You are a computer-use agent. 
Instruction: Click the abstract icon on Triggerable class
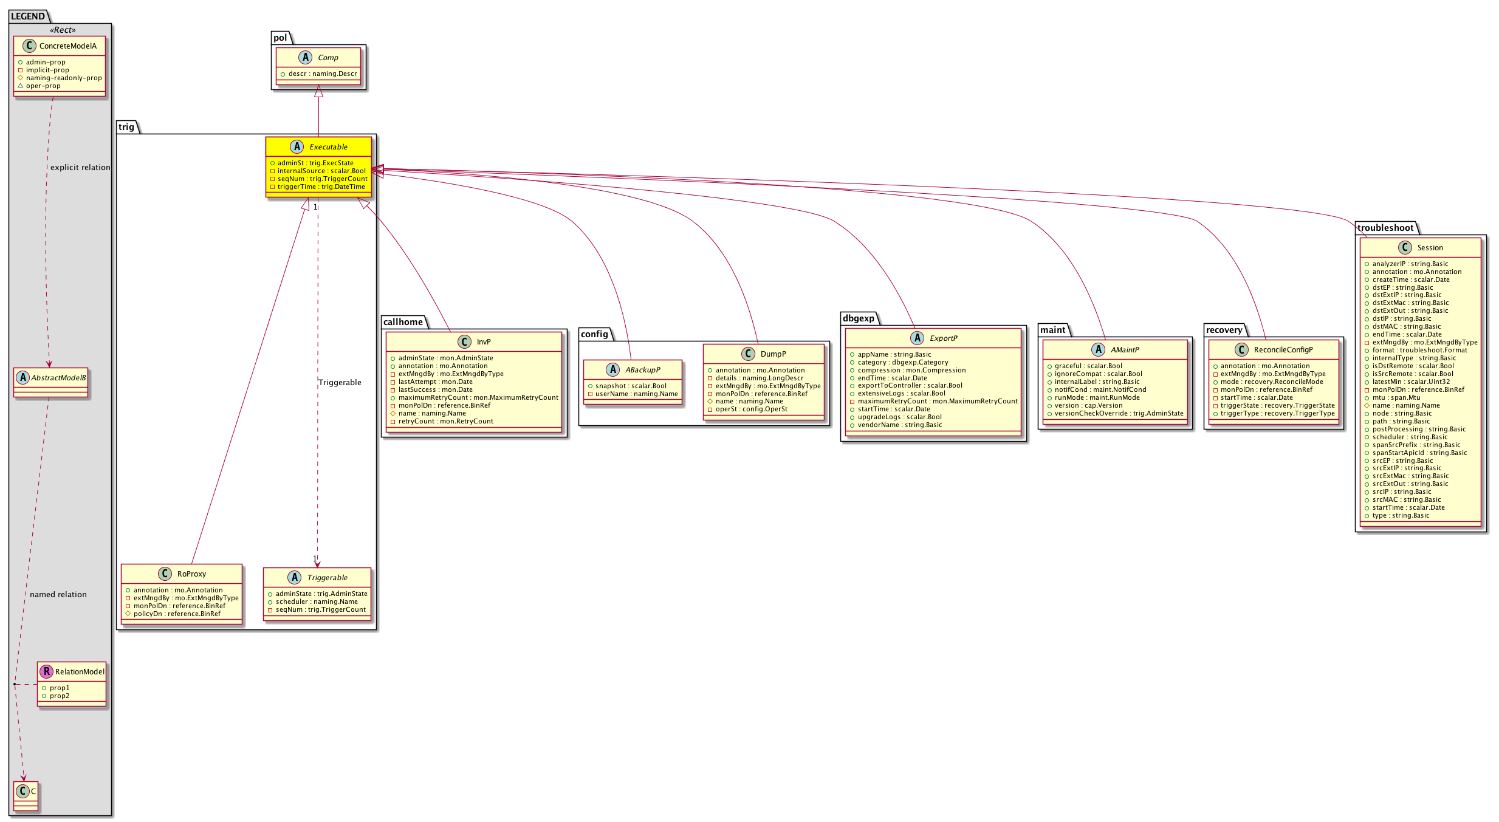(295, 577)
